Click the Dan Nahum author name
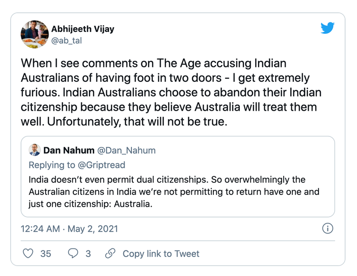The image size is (357, 276). pos(69,151)
